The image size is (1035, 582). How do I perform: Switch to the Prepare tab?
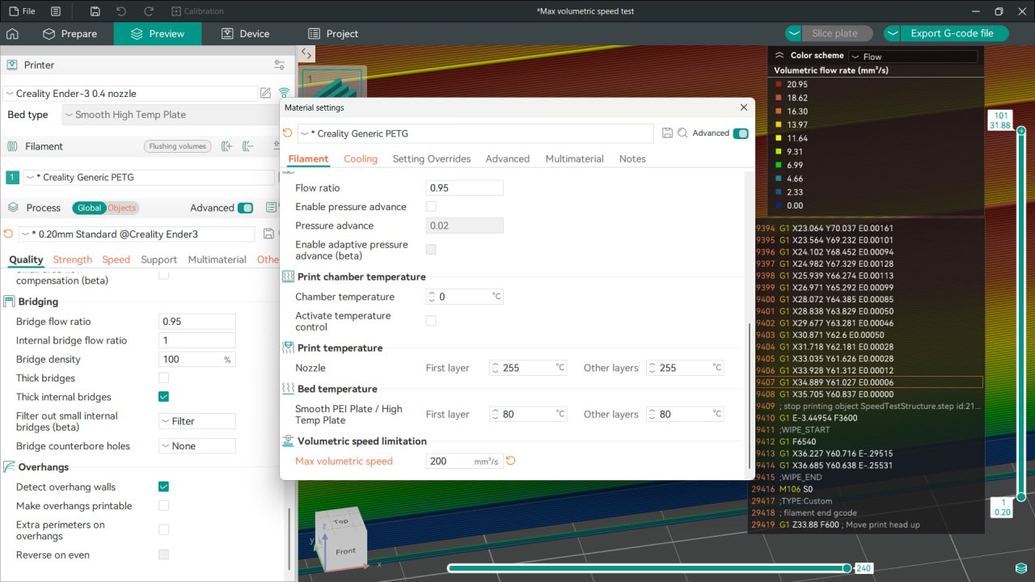click(x=70, y=34)
